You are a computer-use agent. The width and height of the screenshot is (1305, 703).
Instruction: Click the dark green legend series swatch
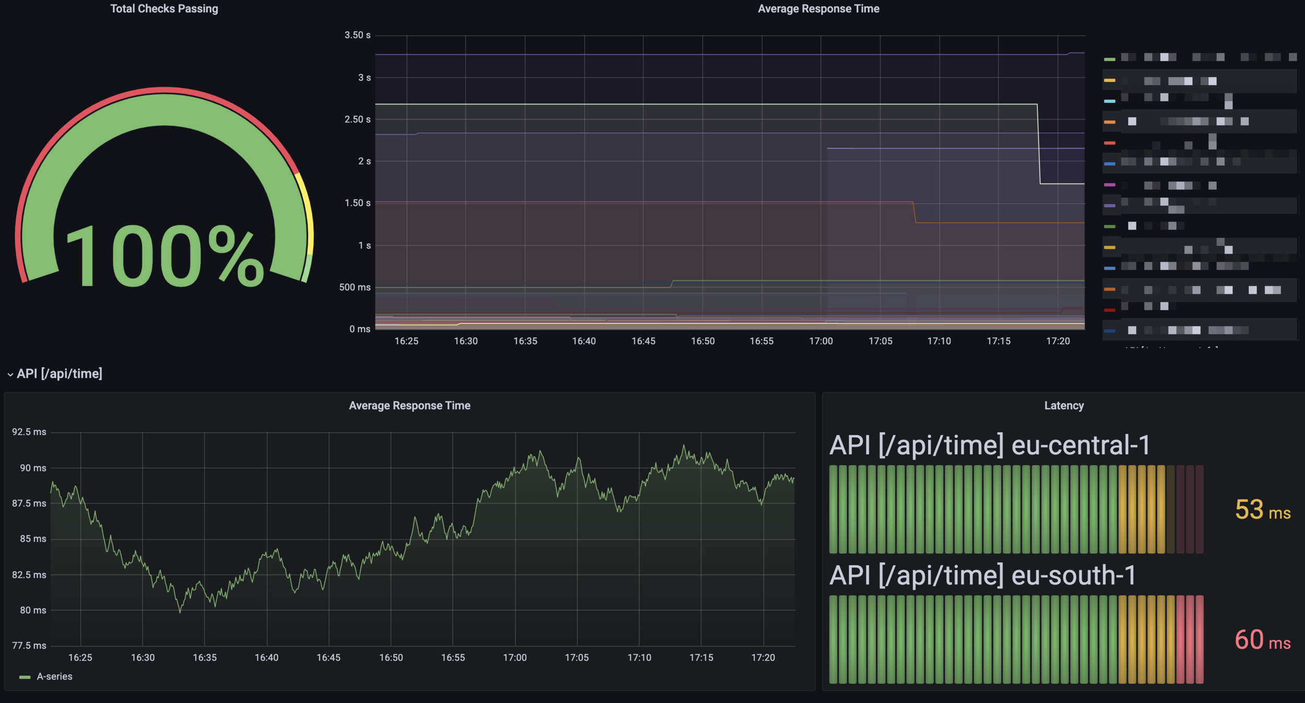[1109, 227]
